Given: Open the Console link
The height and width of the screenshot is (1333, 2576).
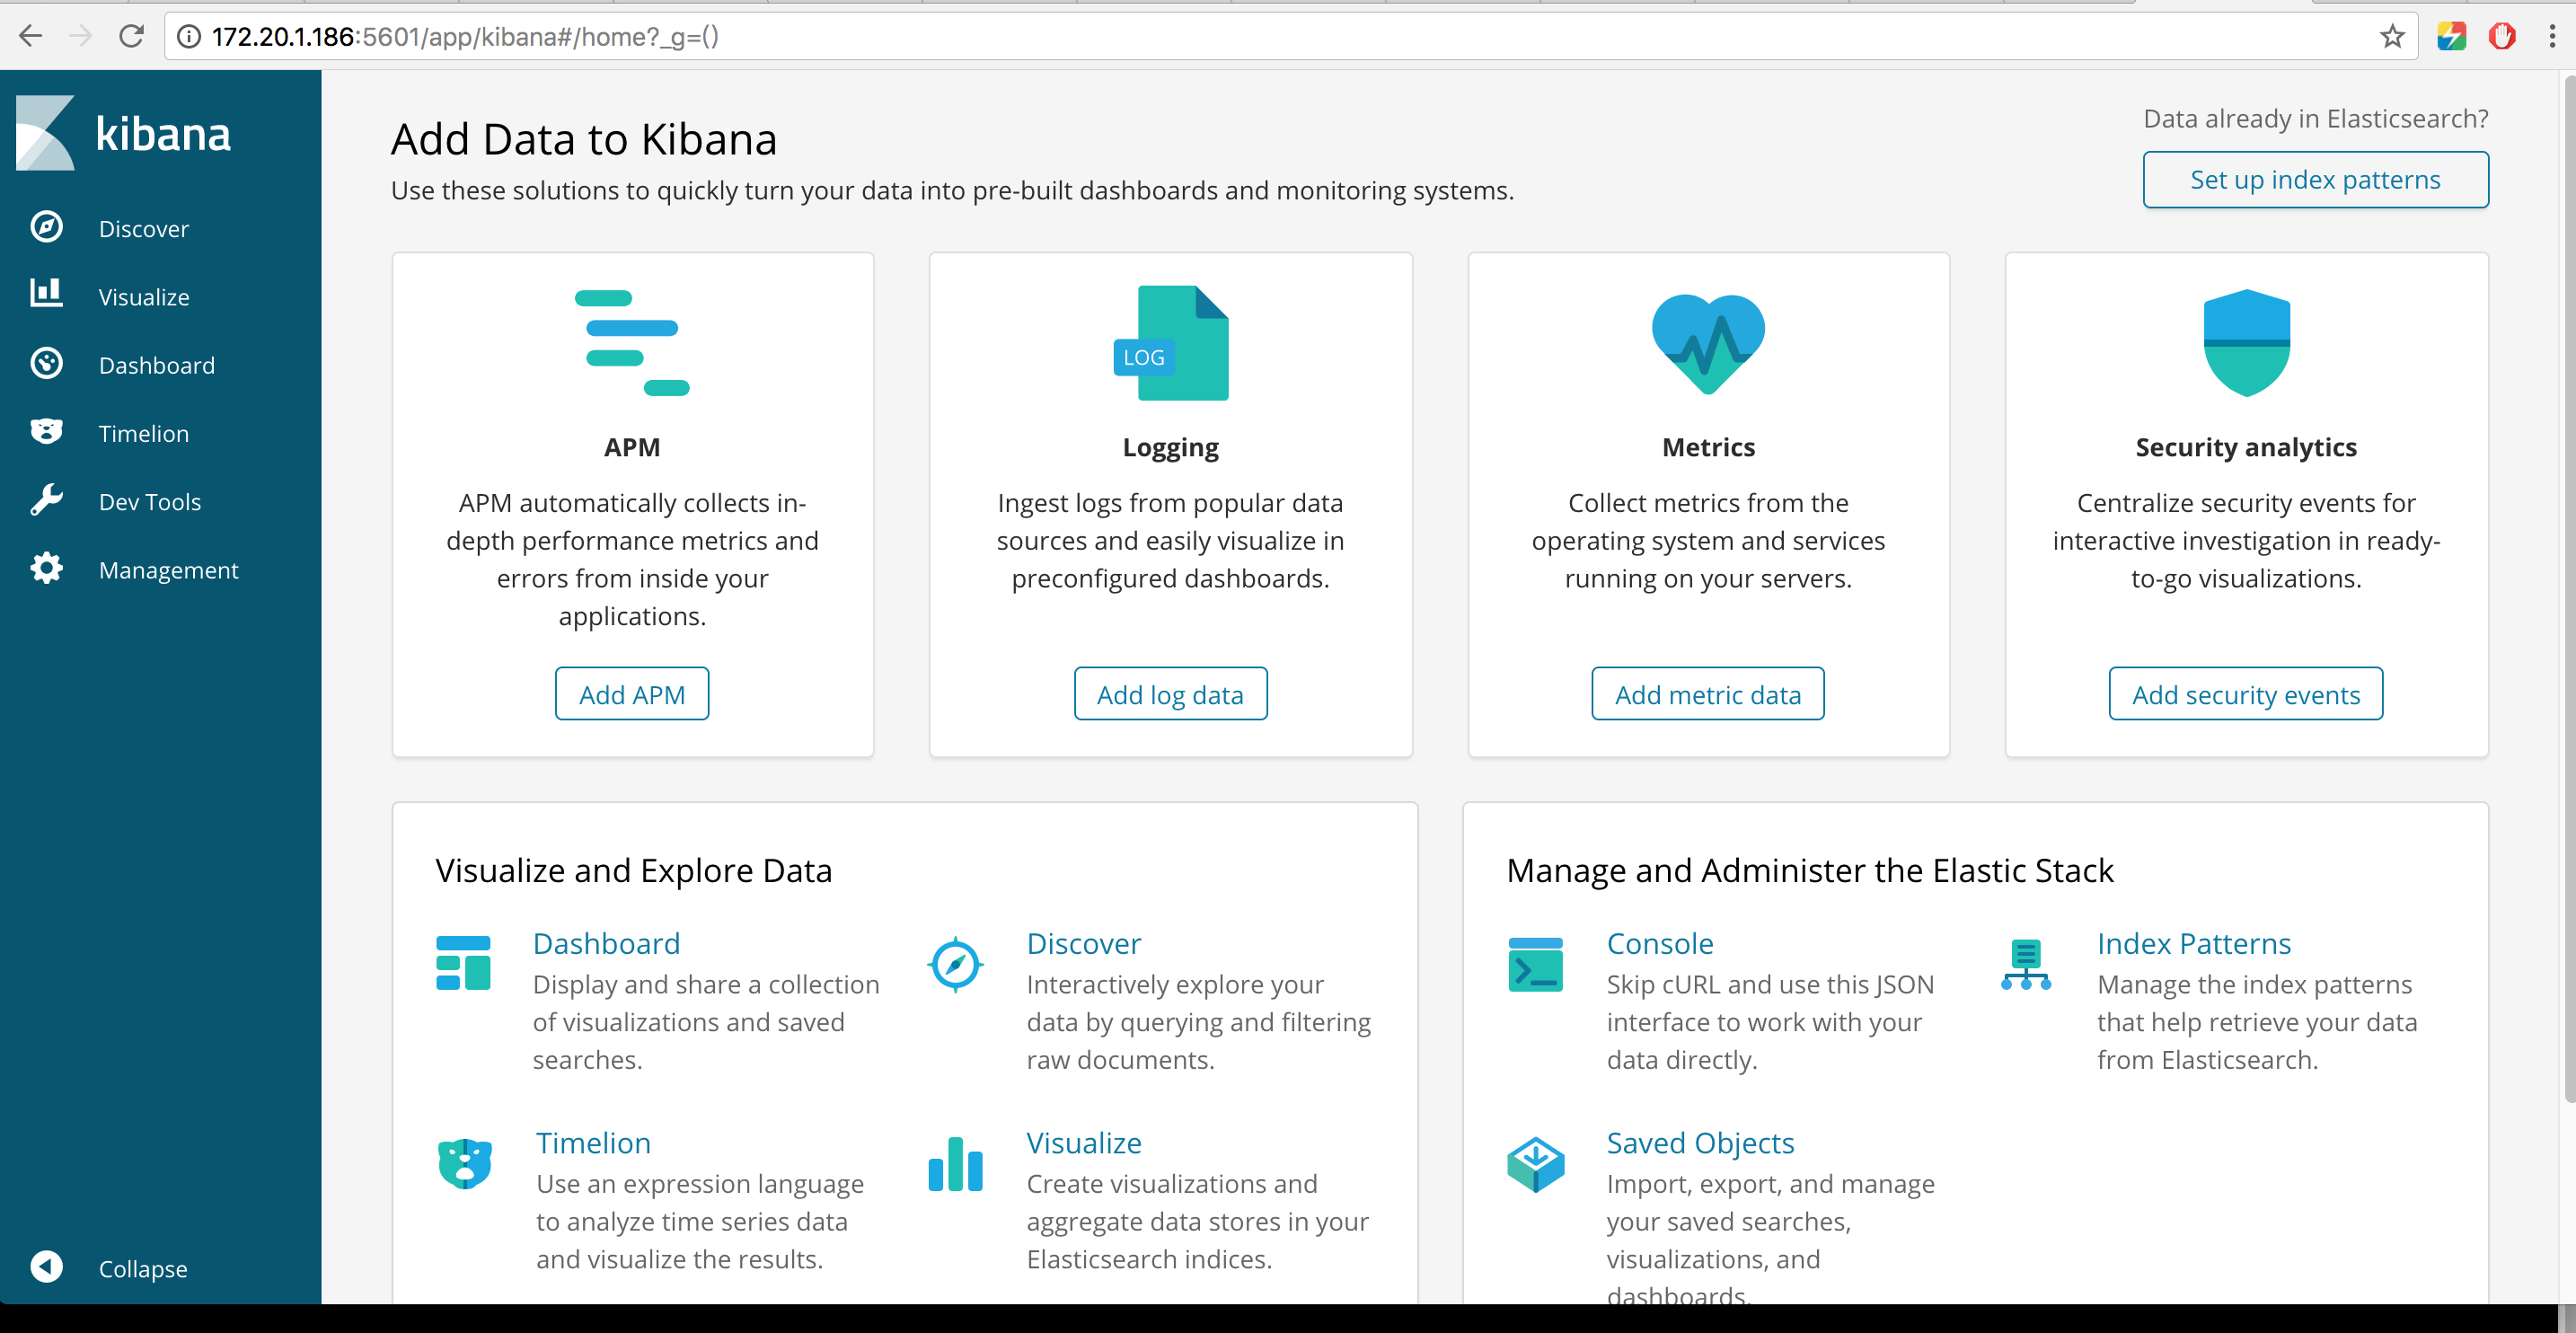Looking at the screenshot, I should [x=1660, y=943].
